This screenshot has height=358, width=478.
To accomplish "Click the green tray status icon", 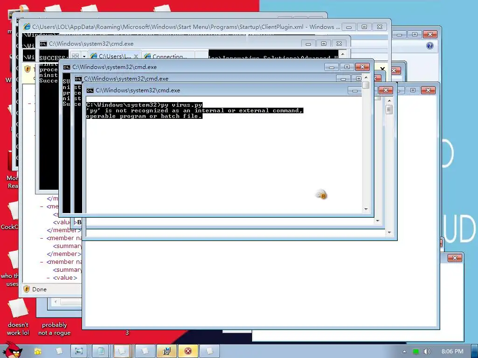I will (416, 351).
